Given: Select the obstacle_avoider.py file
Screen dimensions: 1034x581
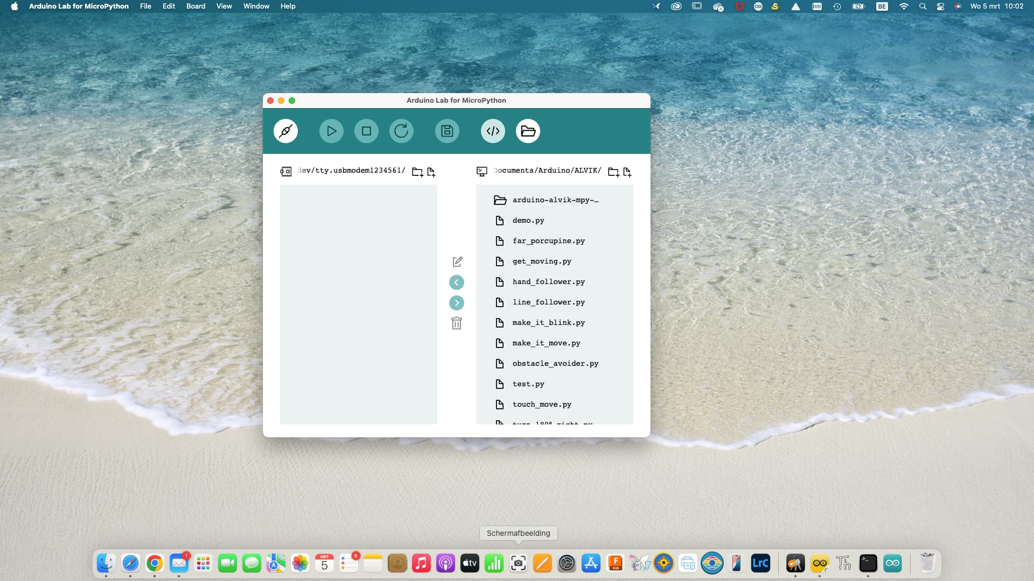Looking at the screenshot, I should pos(555,364).
